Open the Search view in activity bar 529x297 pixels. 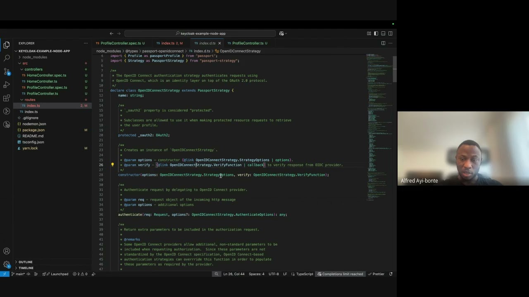click(7, 58)
